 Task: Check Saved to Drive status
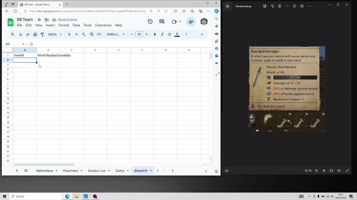[65, 20]
